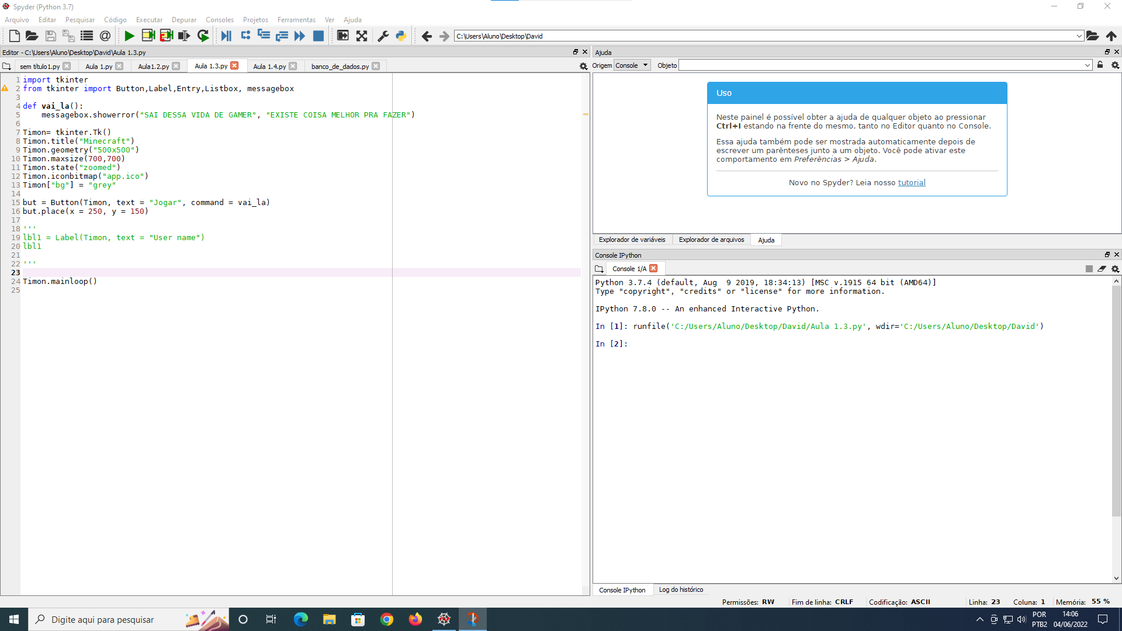Save all open files
The height and width of the screenshot is (631, 1122).
tap(68, 36)
